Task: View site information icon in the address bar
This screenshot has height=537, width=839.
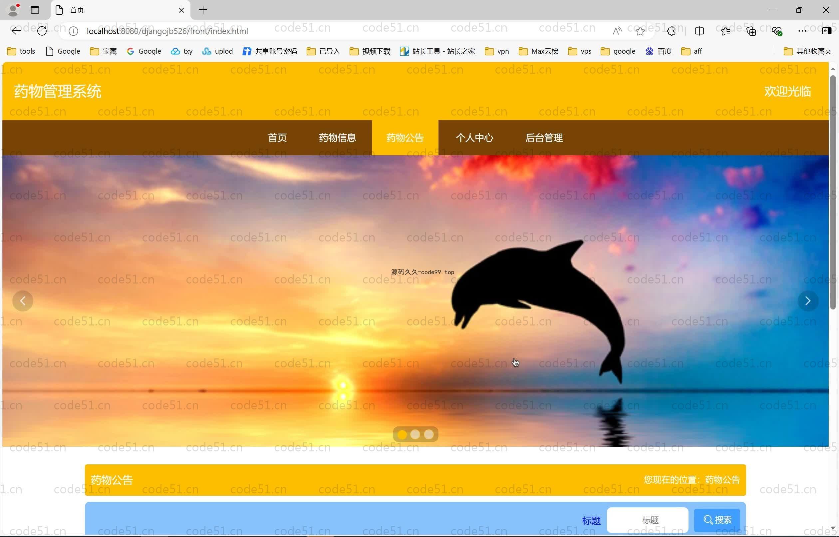Action: [x=73, y=31]
